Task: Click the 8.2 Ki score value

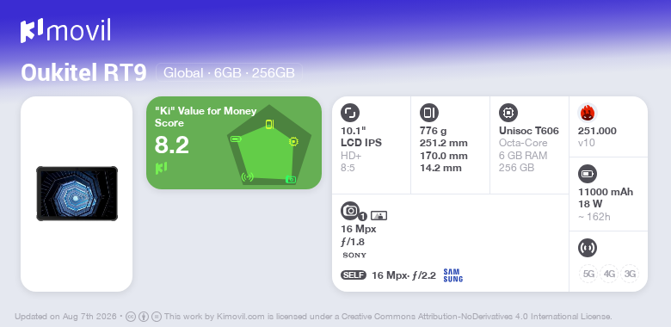Action: pos(171,145)
